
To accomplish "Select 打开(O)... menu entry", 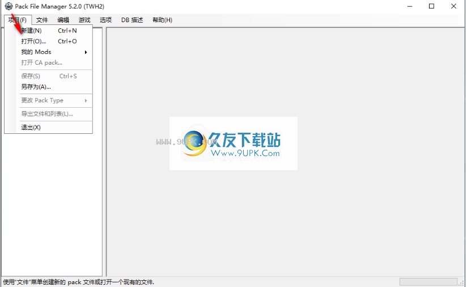I will point(49,41).
